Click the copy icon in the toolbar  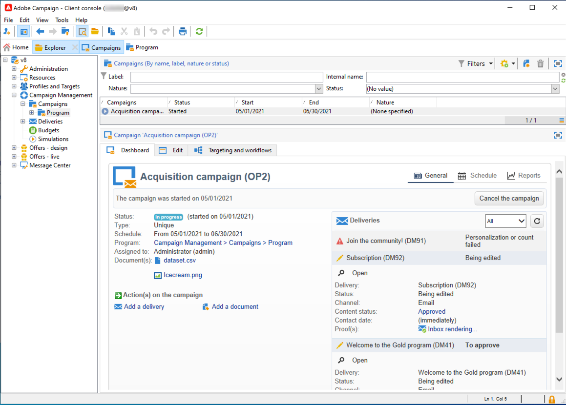[111, 31]
